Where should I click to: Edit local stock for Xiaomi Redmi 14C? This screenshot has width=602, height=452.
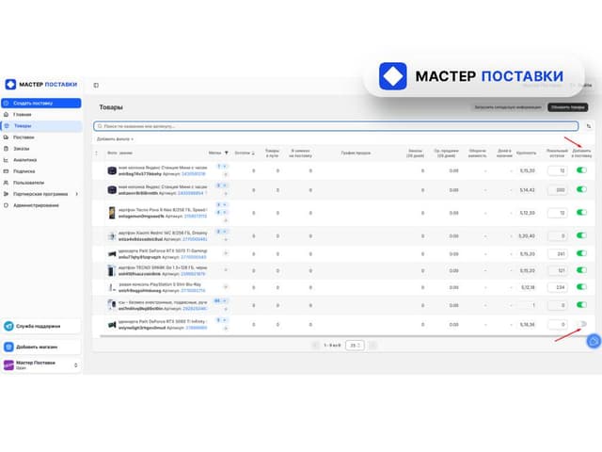point(558,236)
